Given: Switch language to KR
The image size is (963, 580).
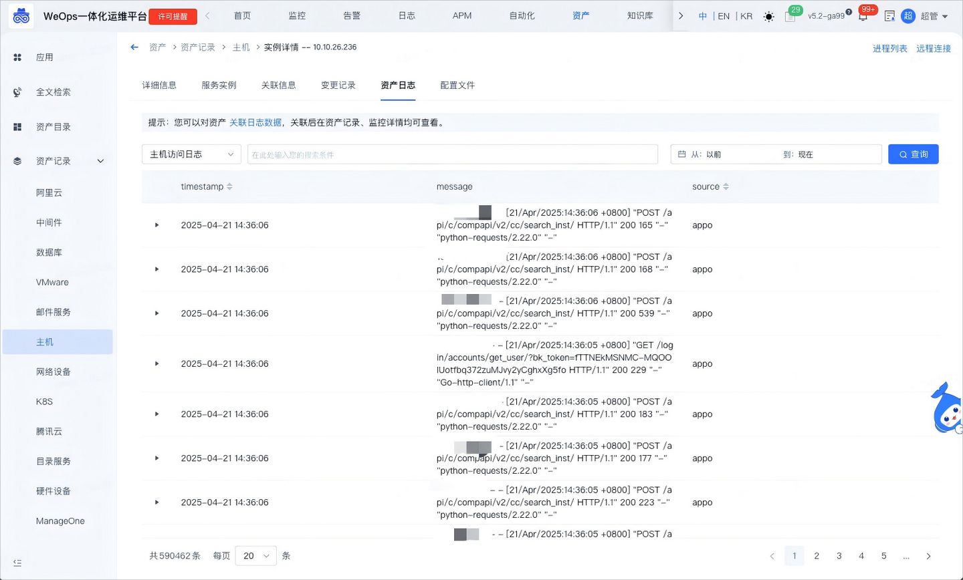Looking at the screenshot, I should pyautogui.click(x=746, y=15).
